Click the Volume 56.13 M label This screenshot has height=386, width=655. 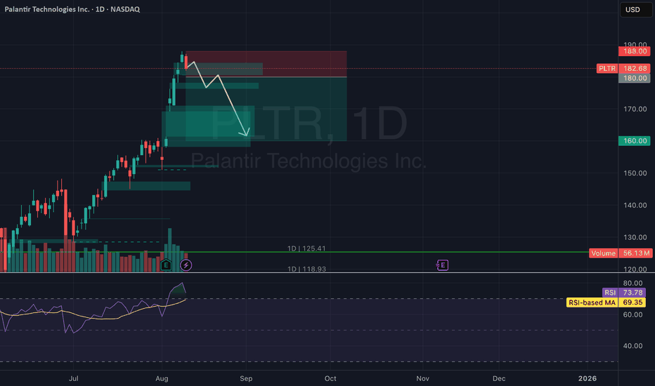click(621, 253)
